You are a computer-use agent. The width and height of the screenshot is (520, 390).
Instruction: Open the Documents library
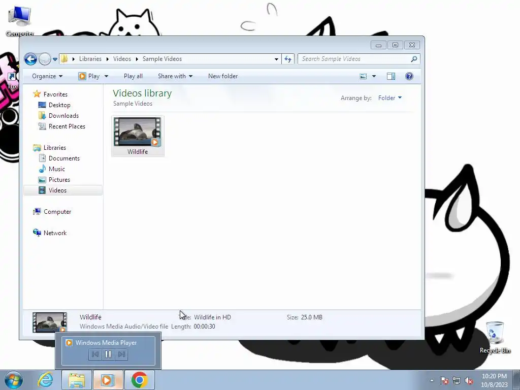(64, 158)
